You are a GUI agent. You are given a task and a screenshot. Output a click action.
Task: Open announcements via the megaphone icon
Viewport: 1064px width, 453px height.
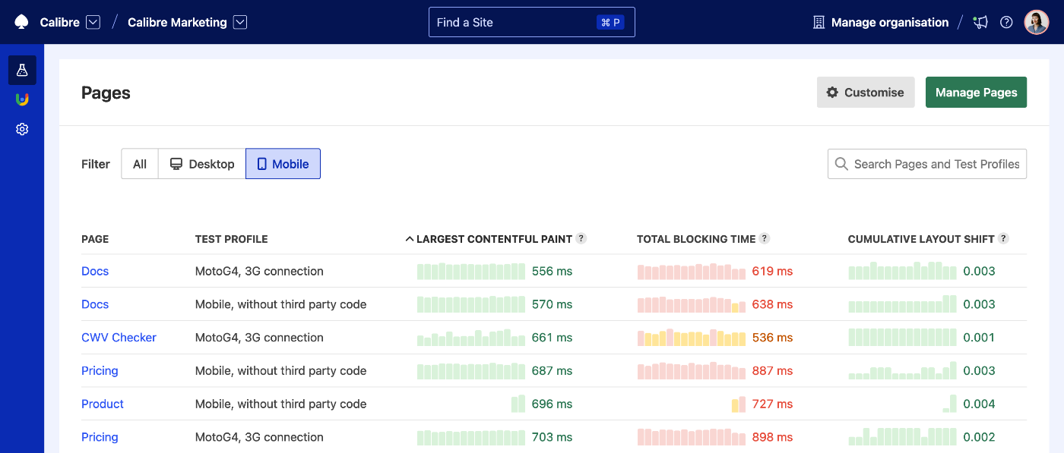pos(980,22)
